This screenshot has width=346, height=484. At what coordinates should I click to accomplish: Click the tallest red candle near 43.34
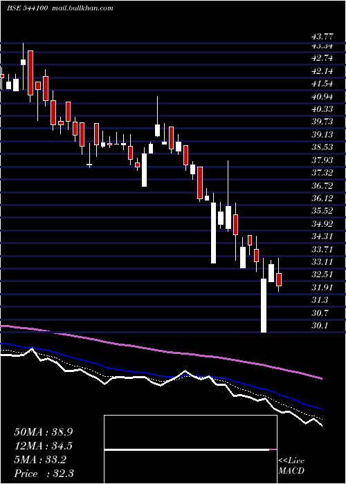point(30,73)
